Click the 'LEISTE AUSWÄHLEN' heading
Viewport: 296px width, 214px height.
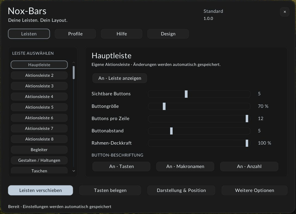33,53
